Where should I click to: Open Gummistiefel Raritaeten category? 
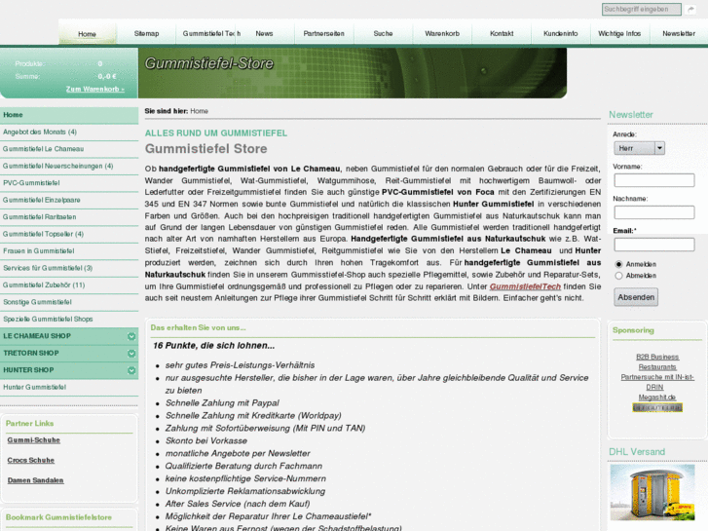[69, 217]
